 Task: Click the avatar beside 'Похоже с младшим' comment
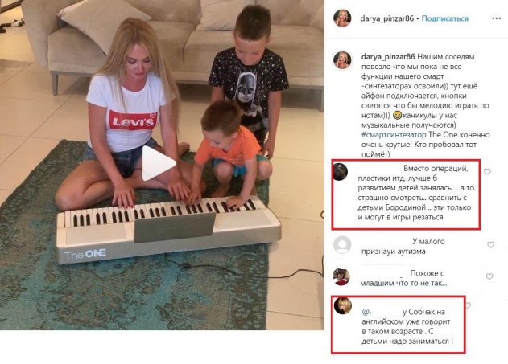click(x=342, y=276)
